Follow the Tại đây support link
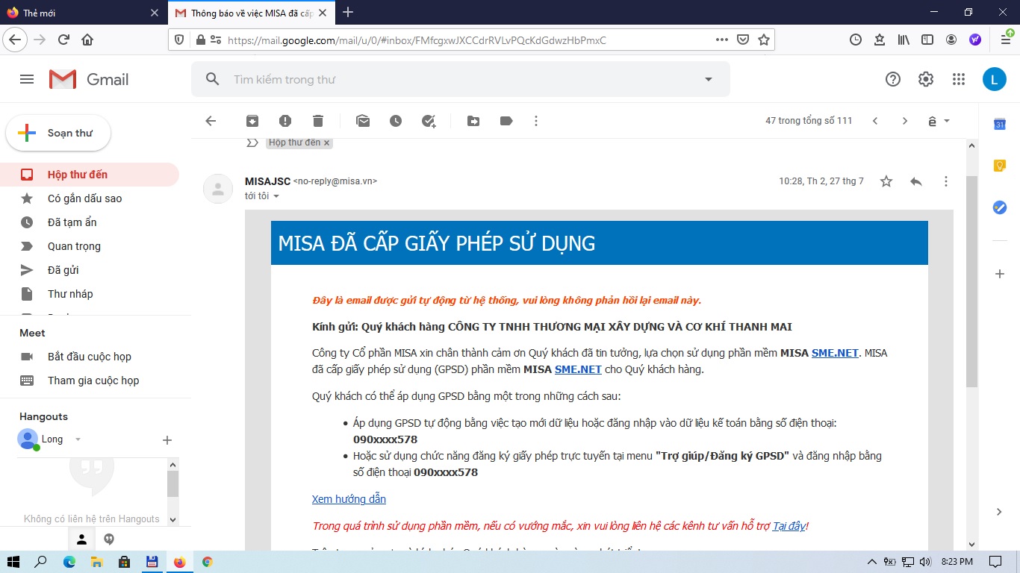This screenshot has height=573, width=1020. click(x=789, y=526)
